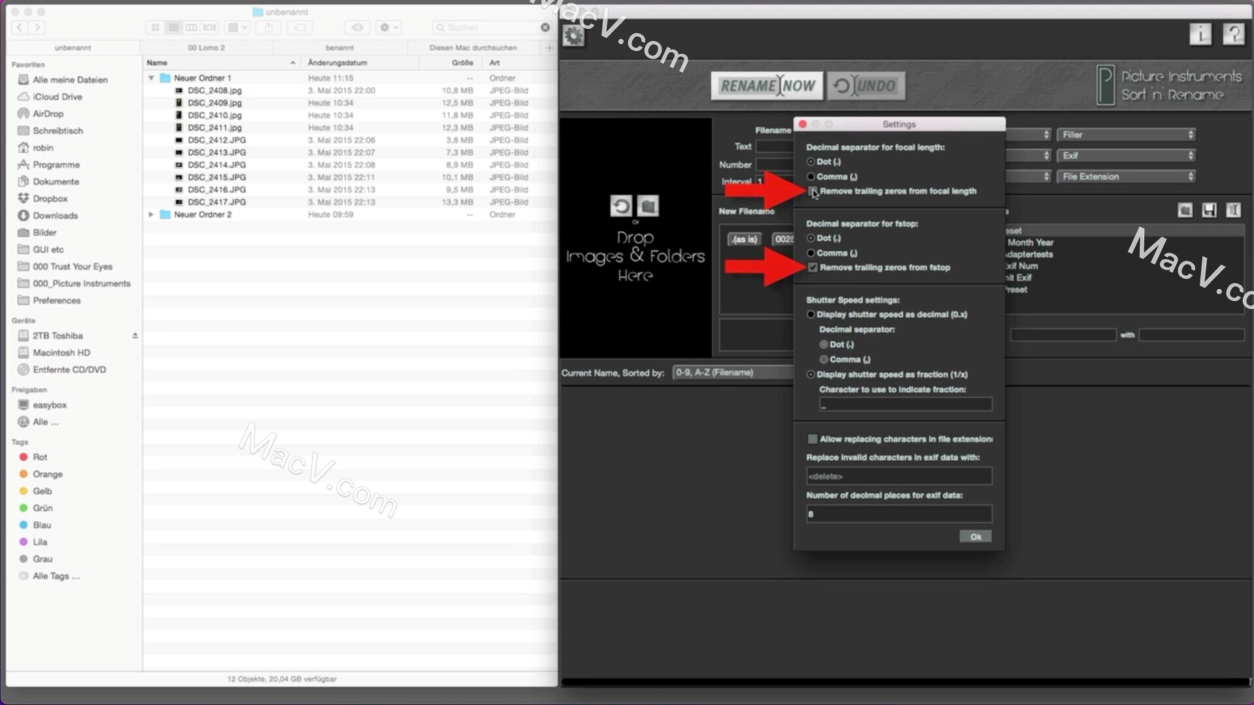This screenshot has height=705, width=1254.
Task: Click the UNDO button
Action: click(x=865, y=84)
